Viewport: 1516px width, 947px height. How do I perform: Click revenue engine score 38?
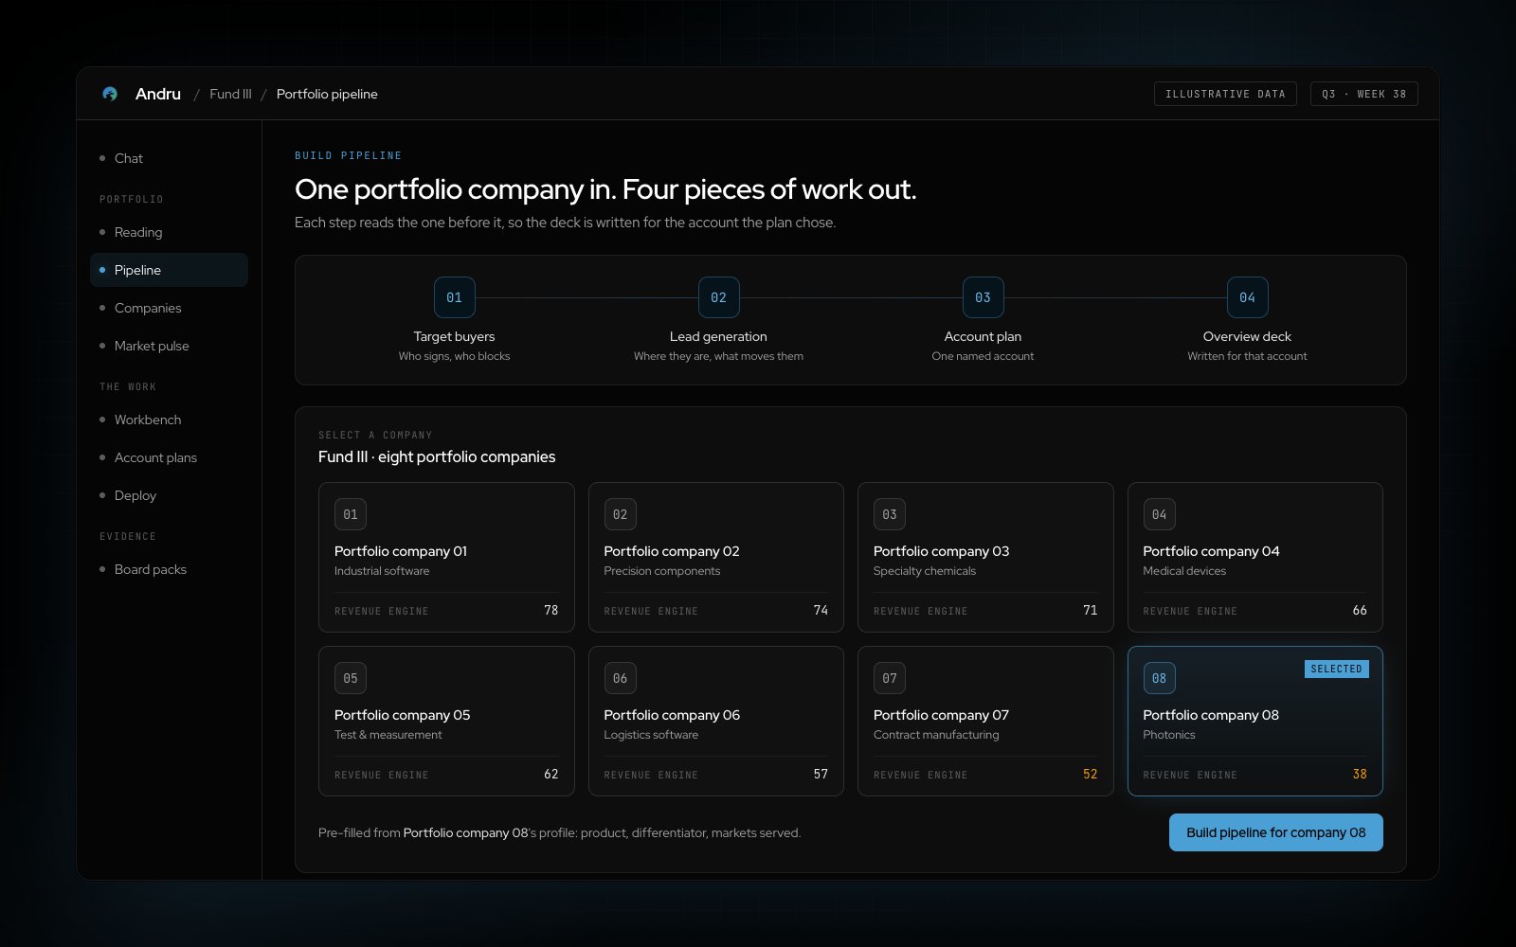click(1360, 774)
